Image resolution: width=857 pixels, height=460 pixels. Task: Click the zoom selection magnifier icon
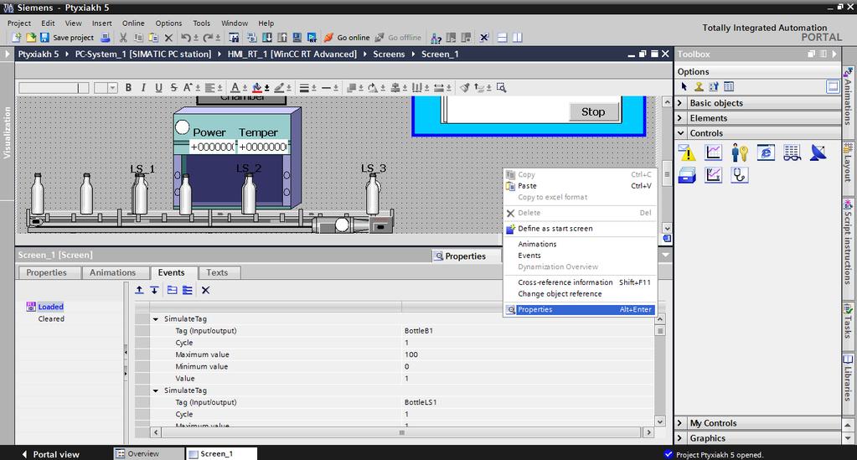tap(501, 87)
